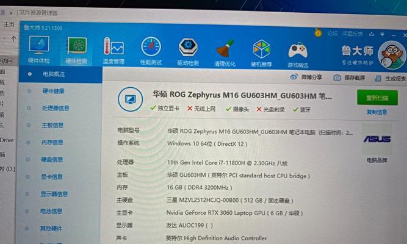
Task: Click green 重新扫描 rescan button
Action: pos(377,98)
